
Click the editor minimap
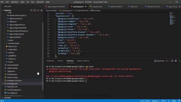pos(173,18)
